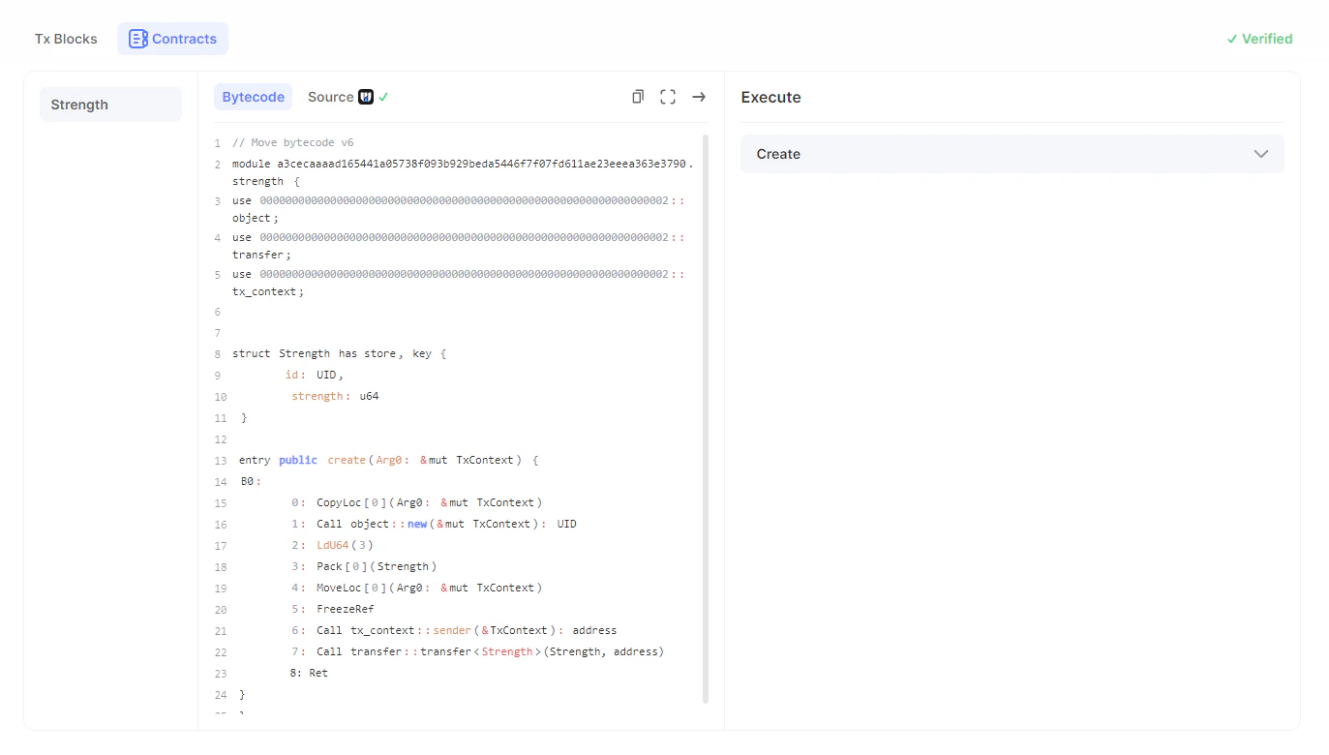Screen dimensions: 1329x755
Task: Click the 'strength: u64' field line
Action: point(335,396)
